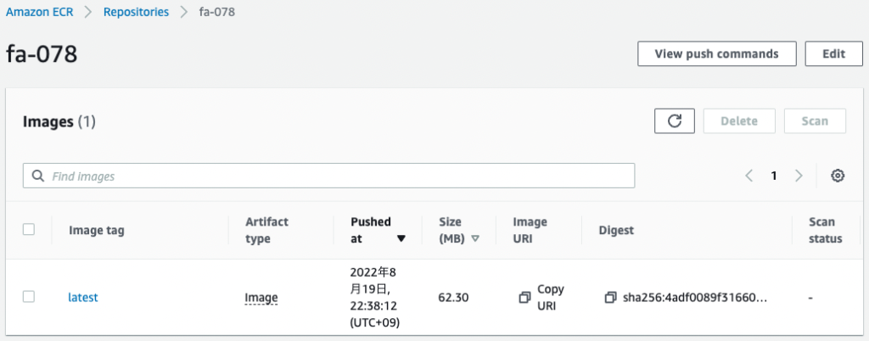
Task: Sort by Size (MB) column arrow
Action: pos(475,238)
